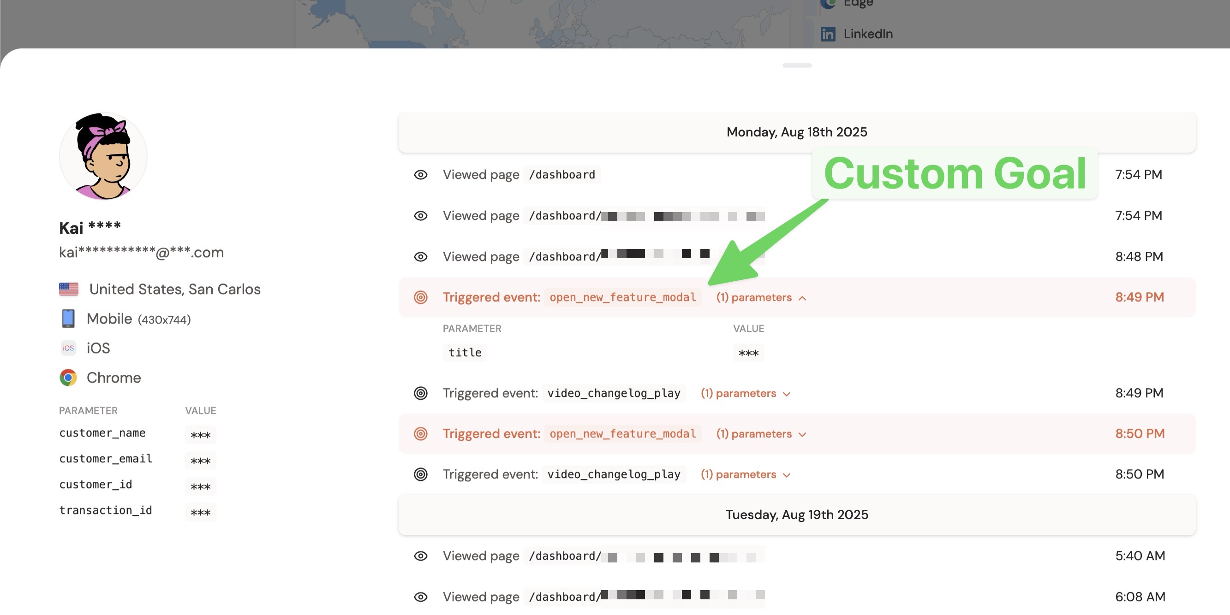1230x615 pixels.
Task: Click the eye icon beside the 7:54 PM /dashboard view
Action: click(x=420, y=175)
